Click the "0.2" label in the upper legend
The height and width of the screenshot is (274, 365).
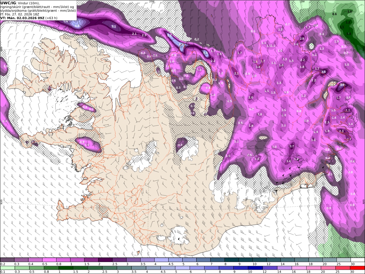3,264
